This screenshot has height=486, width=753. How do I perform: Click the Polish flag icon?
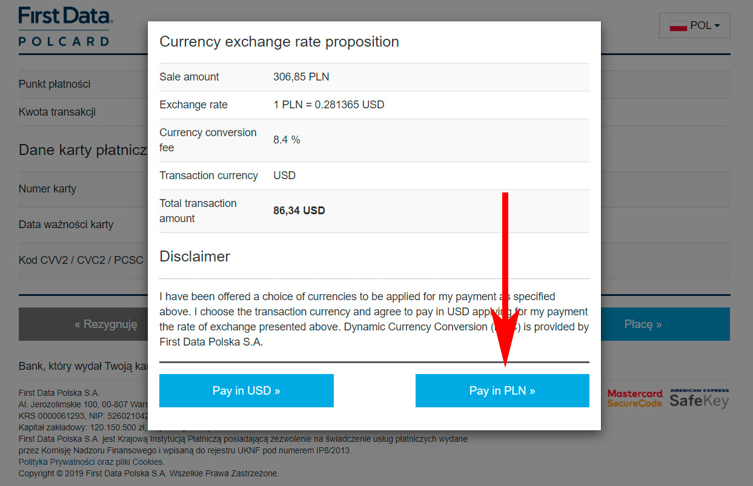(x=678, y=26)
